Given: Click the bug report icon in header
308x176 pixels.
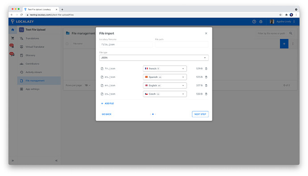Looking at the screenshot, I should [x=261, y=21].
